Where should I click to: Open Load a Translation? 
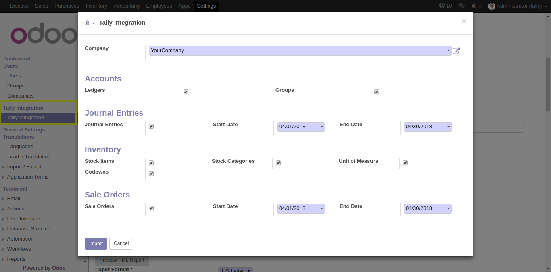click(29, 157)
